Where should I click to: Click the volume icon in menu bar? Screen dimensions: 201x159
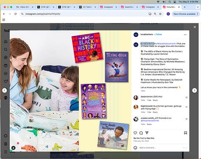tap(164, 2)
